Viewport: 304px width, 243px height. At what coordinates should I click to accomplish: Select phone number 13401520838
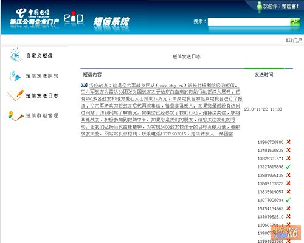click(271, 151)
